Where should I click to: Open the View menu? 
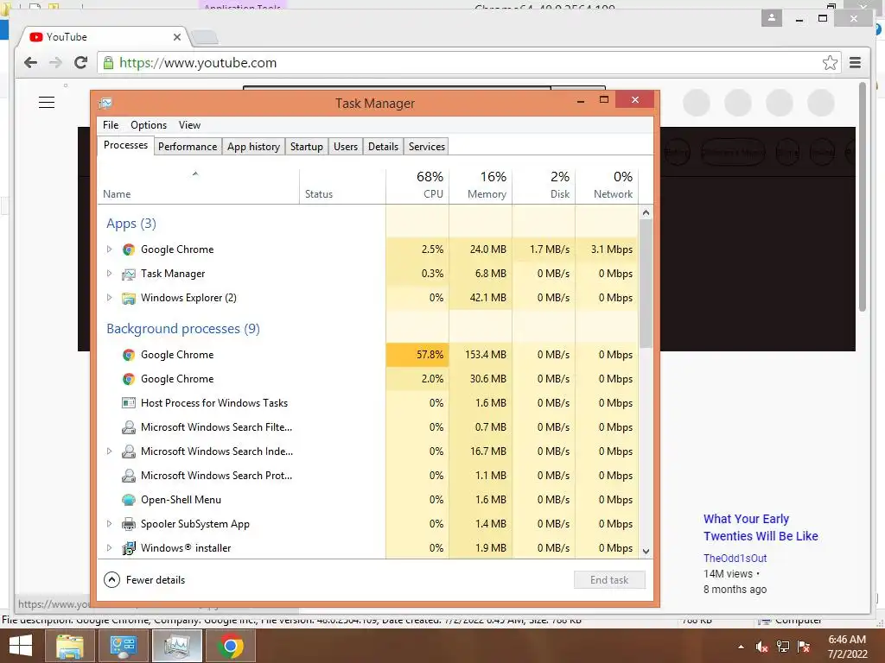click(x=189, y=125)
